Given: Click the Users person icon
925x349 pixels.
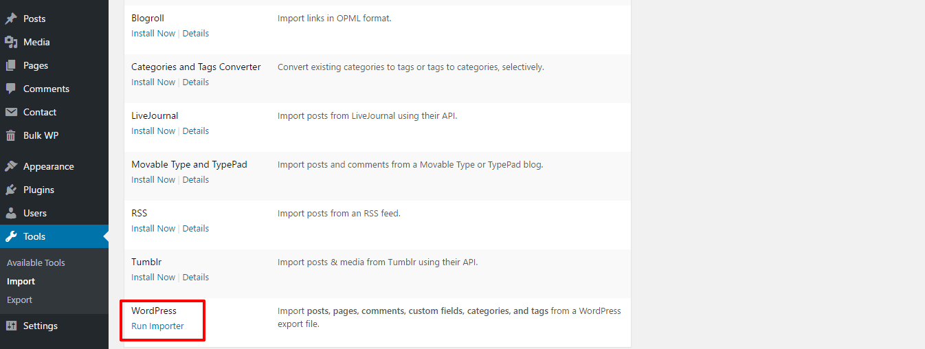Looking at the screenshot, I should (x=11, y=213).
